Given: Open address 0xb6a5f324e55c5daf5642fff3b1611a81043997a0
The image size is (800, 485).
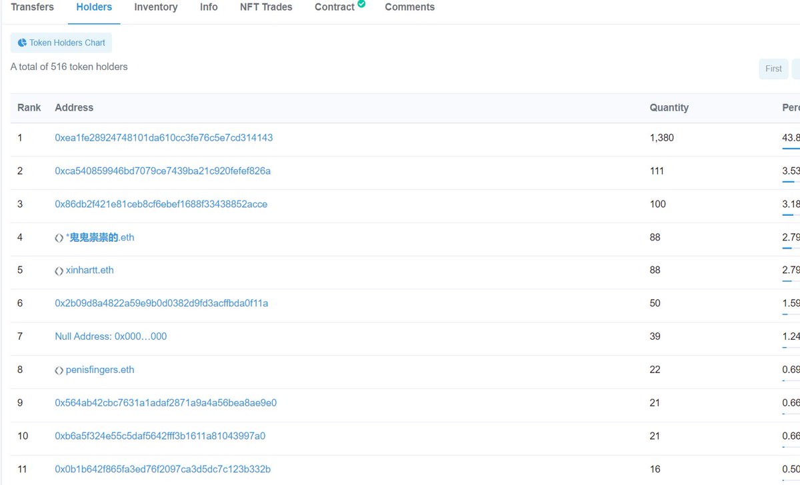Looking at the screenshot, I should tap(160, 436).
